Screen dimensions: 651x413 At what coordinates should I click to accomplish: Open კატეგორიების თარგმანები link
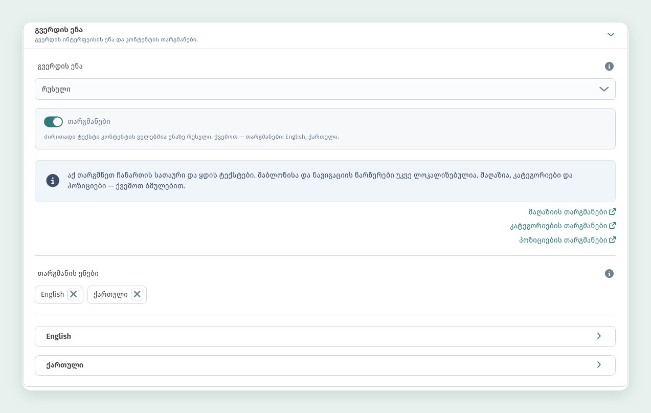(x=563, y=226)
